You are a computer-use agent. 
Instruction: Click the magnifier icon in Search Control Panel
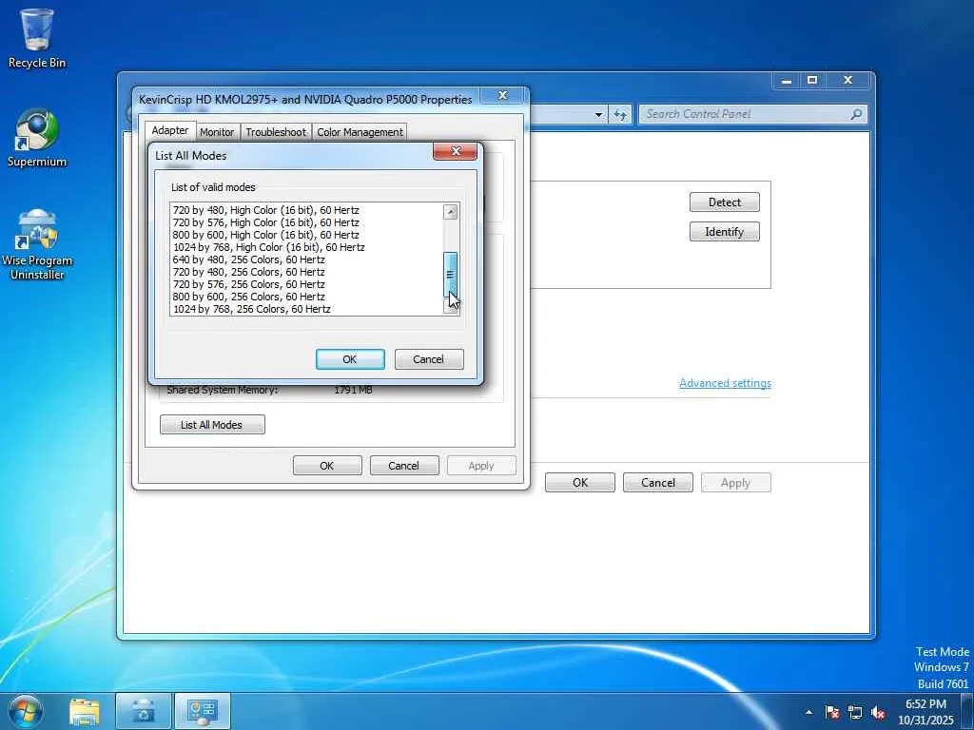856,114
